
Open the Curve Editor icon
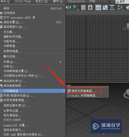[x=105, y=7]
